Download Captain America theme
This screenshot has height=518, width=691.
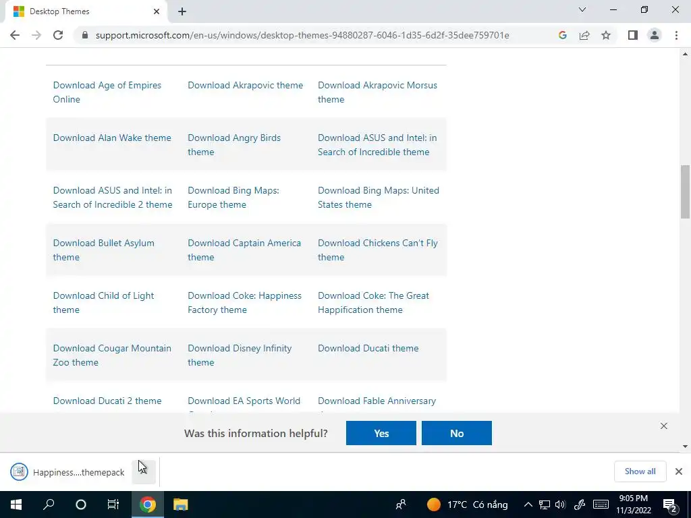point(244,250)
